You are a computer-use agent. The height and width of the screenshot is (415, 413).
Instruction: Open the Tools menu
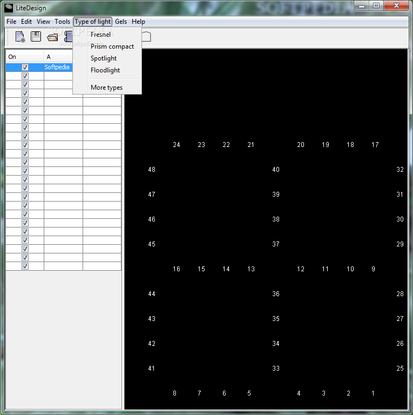[63, 22]
